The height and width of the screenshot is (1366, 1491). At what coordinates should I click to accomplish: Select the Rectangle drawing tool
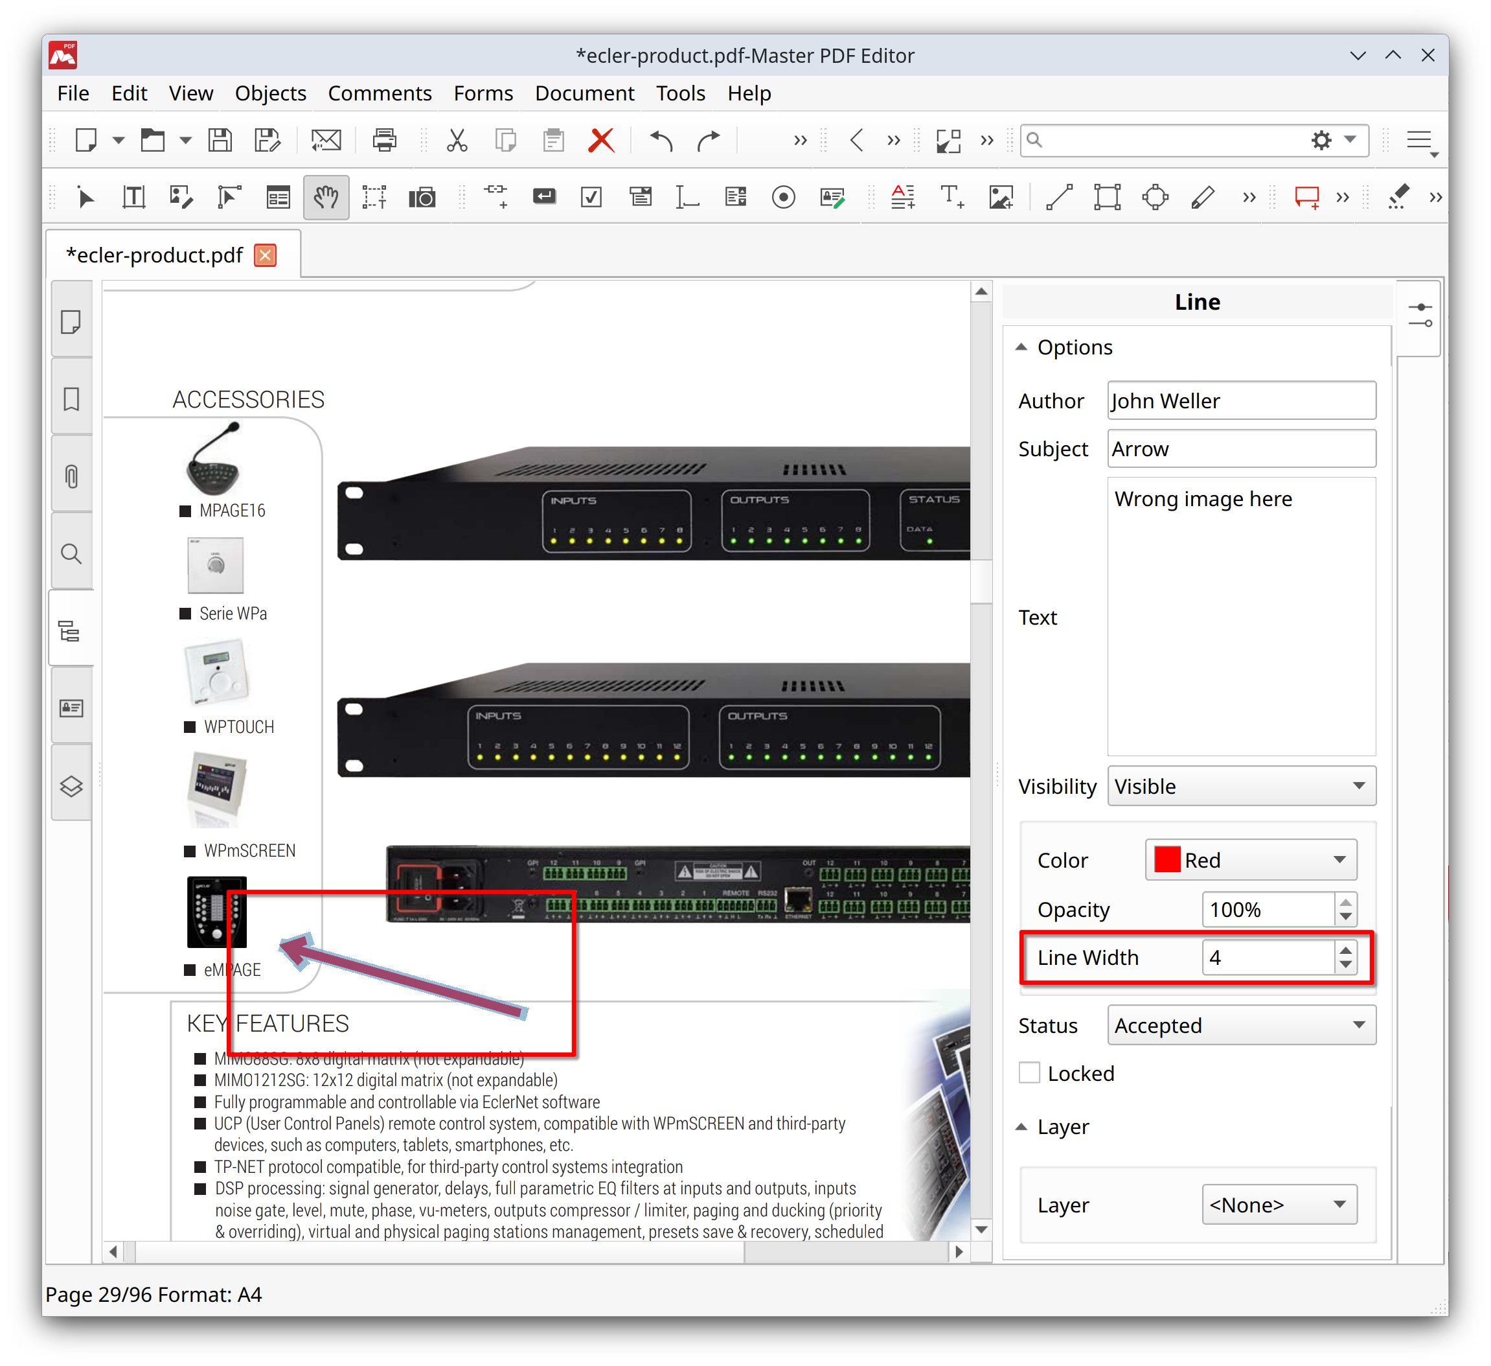coord(1107,198)
